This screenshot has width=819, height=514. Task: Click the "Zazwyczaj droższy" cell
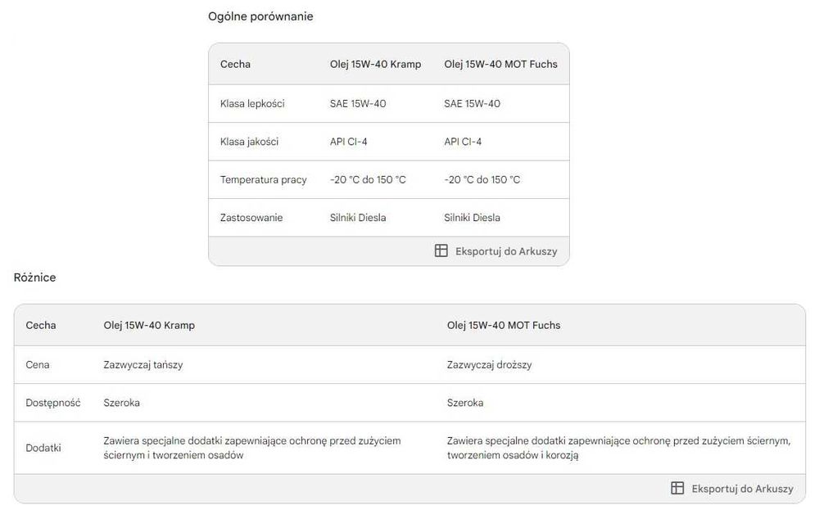[x=489, y=365]
